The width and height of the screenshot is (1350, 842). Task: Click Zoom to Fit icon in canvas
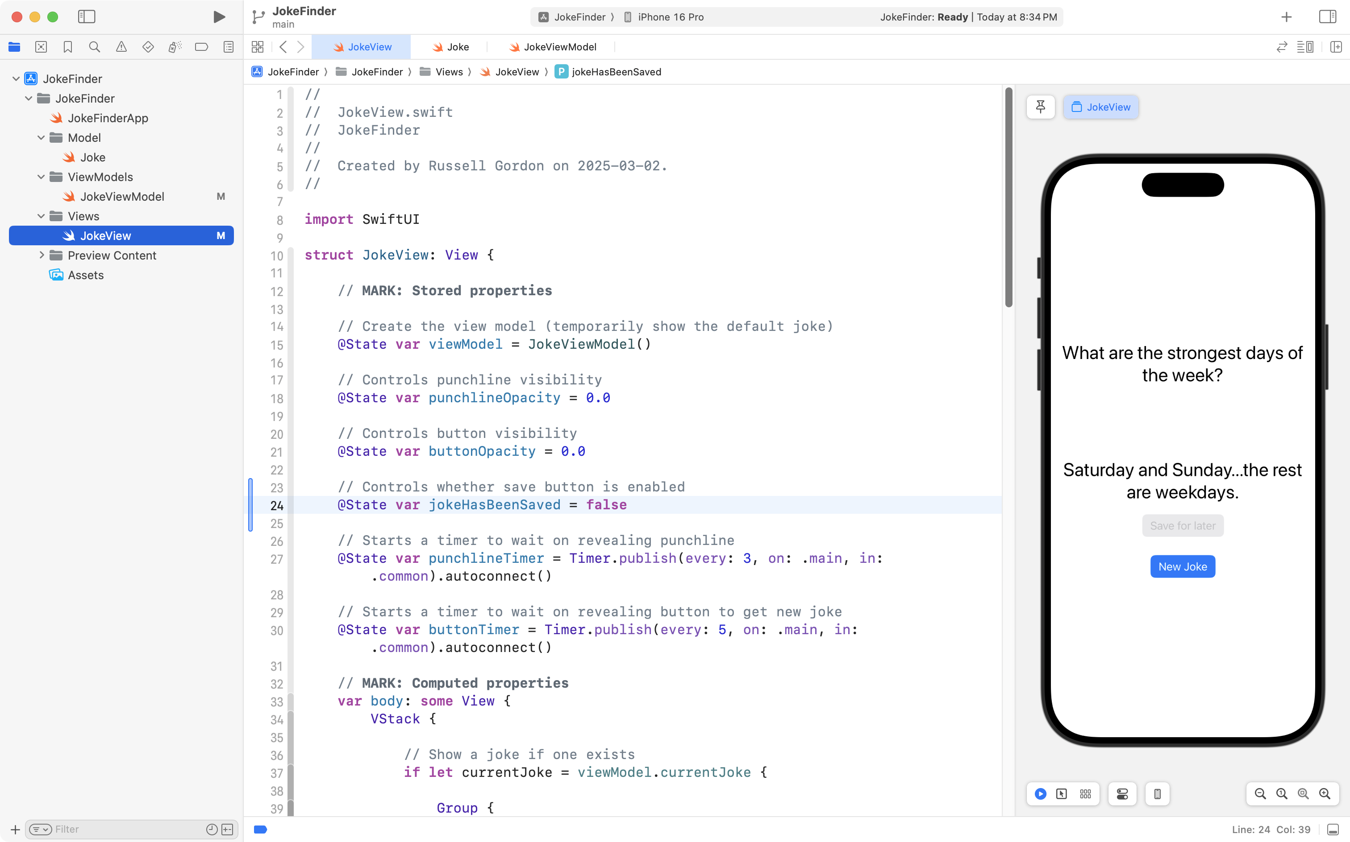[1303, 794]
